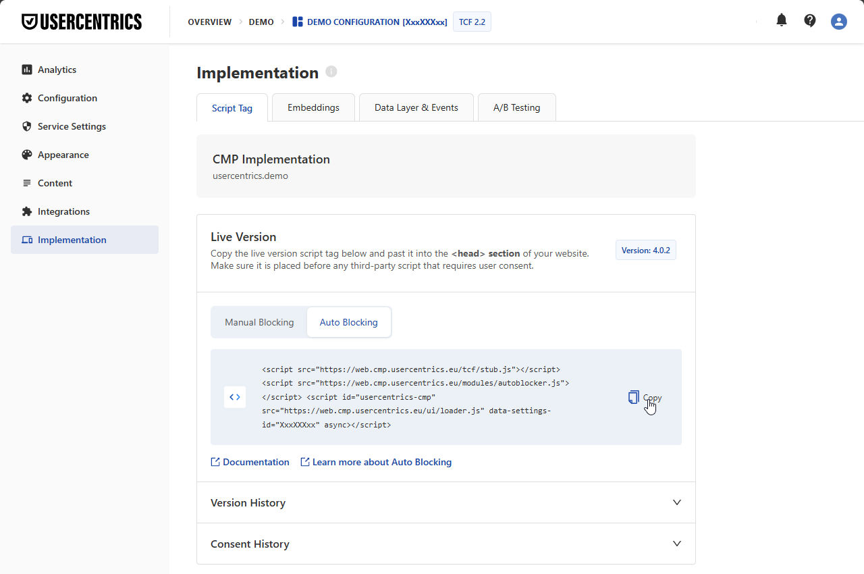Copy the script tag
The height and width of the screenshot is (574, 864).
point(645,398)
